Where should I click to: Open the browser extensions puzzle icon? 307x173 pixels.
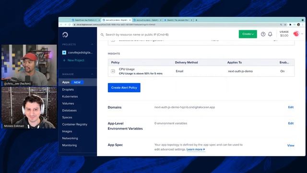(290, 25)
